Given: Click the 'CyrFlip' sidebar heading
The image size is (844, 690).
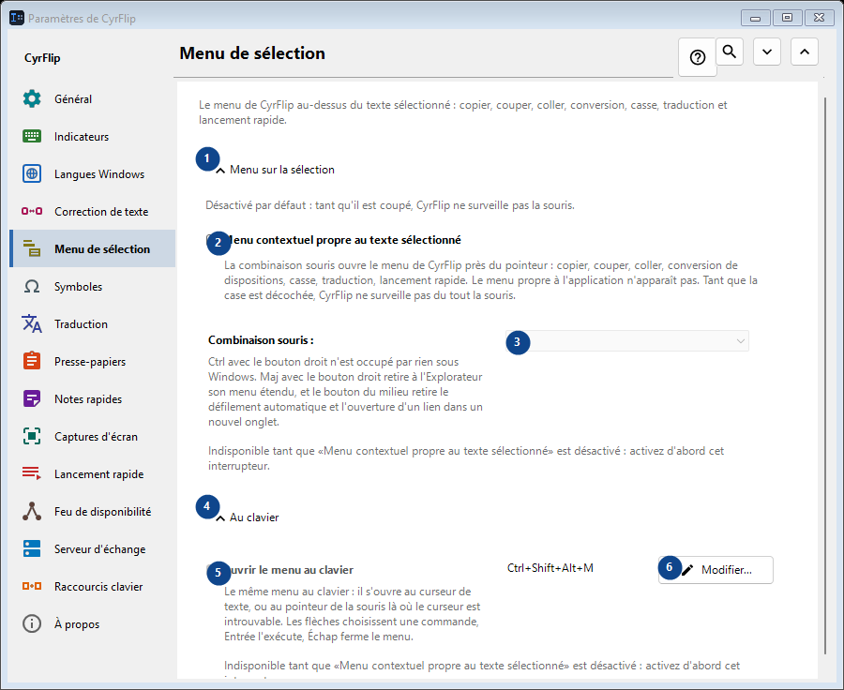Looking at the screenshot, I should point(42,58).
